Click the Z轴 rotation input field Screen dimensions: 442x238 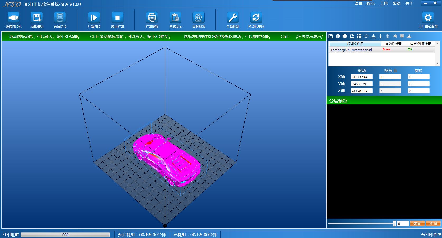click(419, 91)
